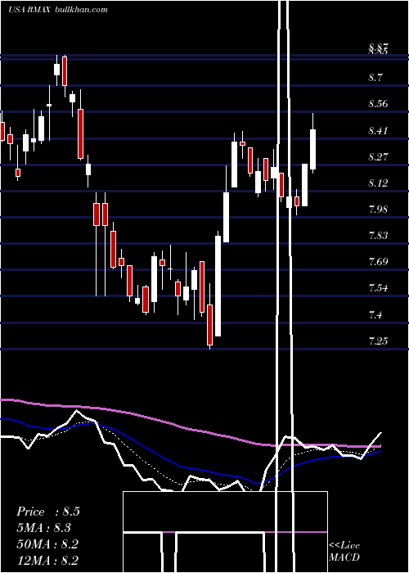Click the 8.27 price level label
409x573 pixels.
pos(378,157)
